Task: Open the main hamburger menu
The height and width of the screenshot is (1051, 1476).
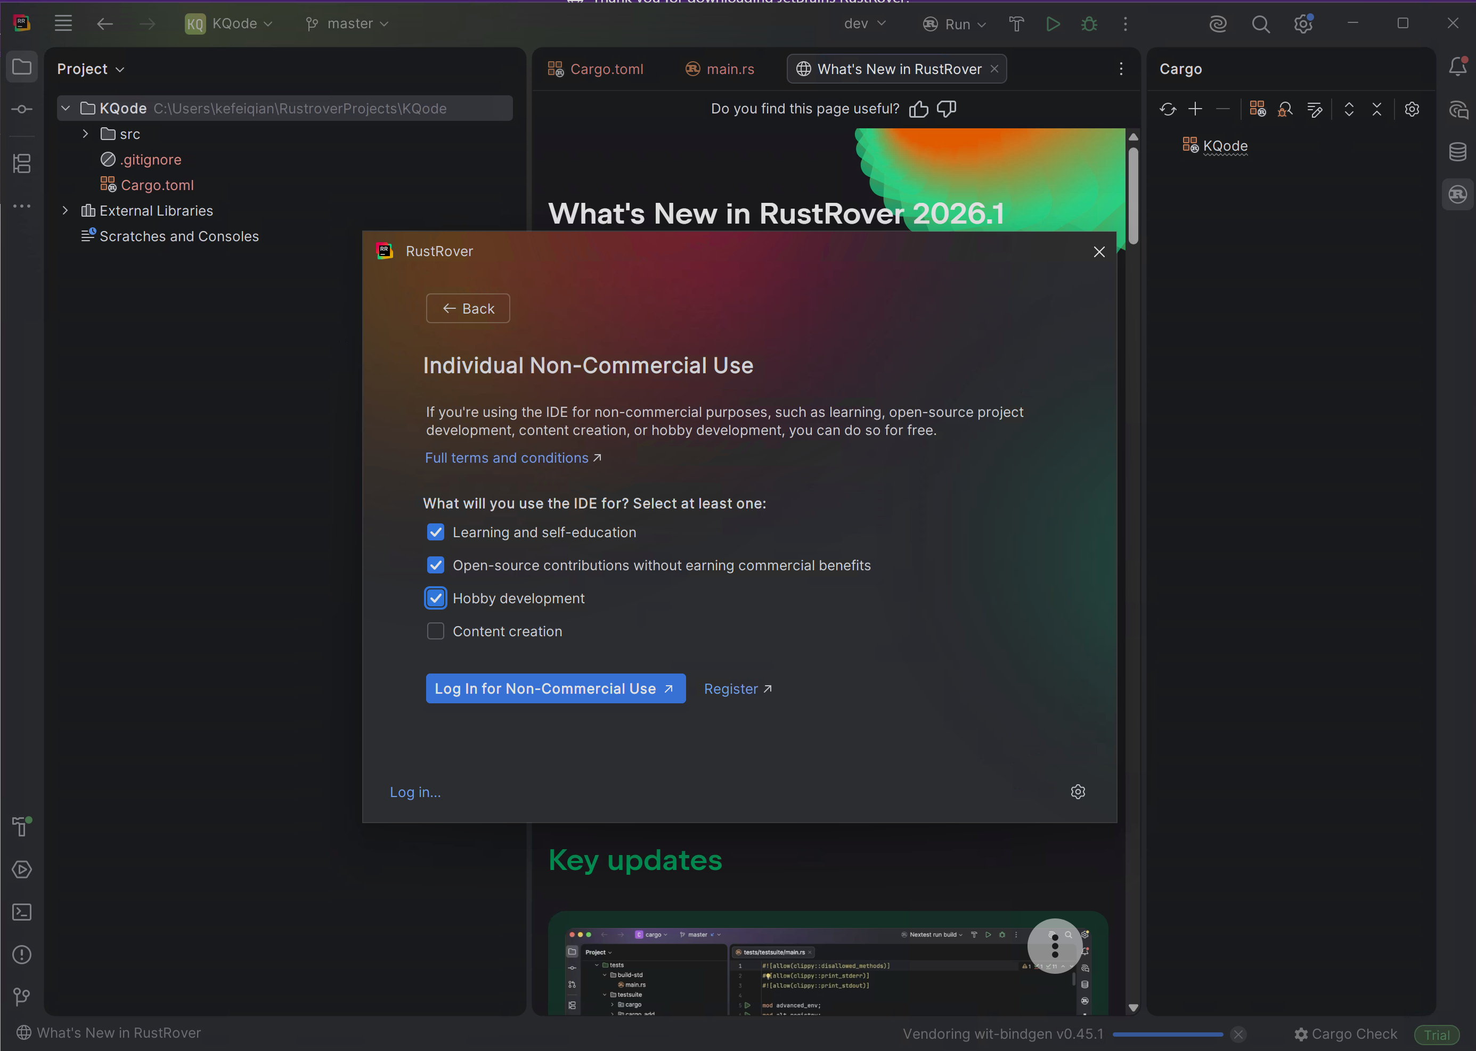Action: [63, 24]
